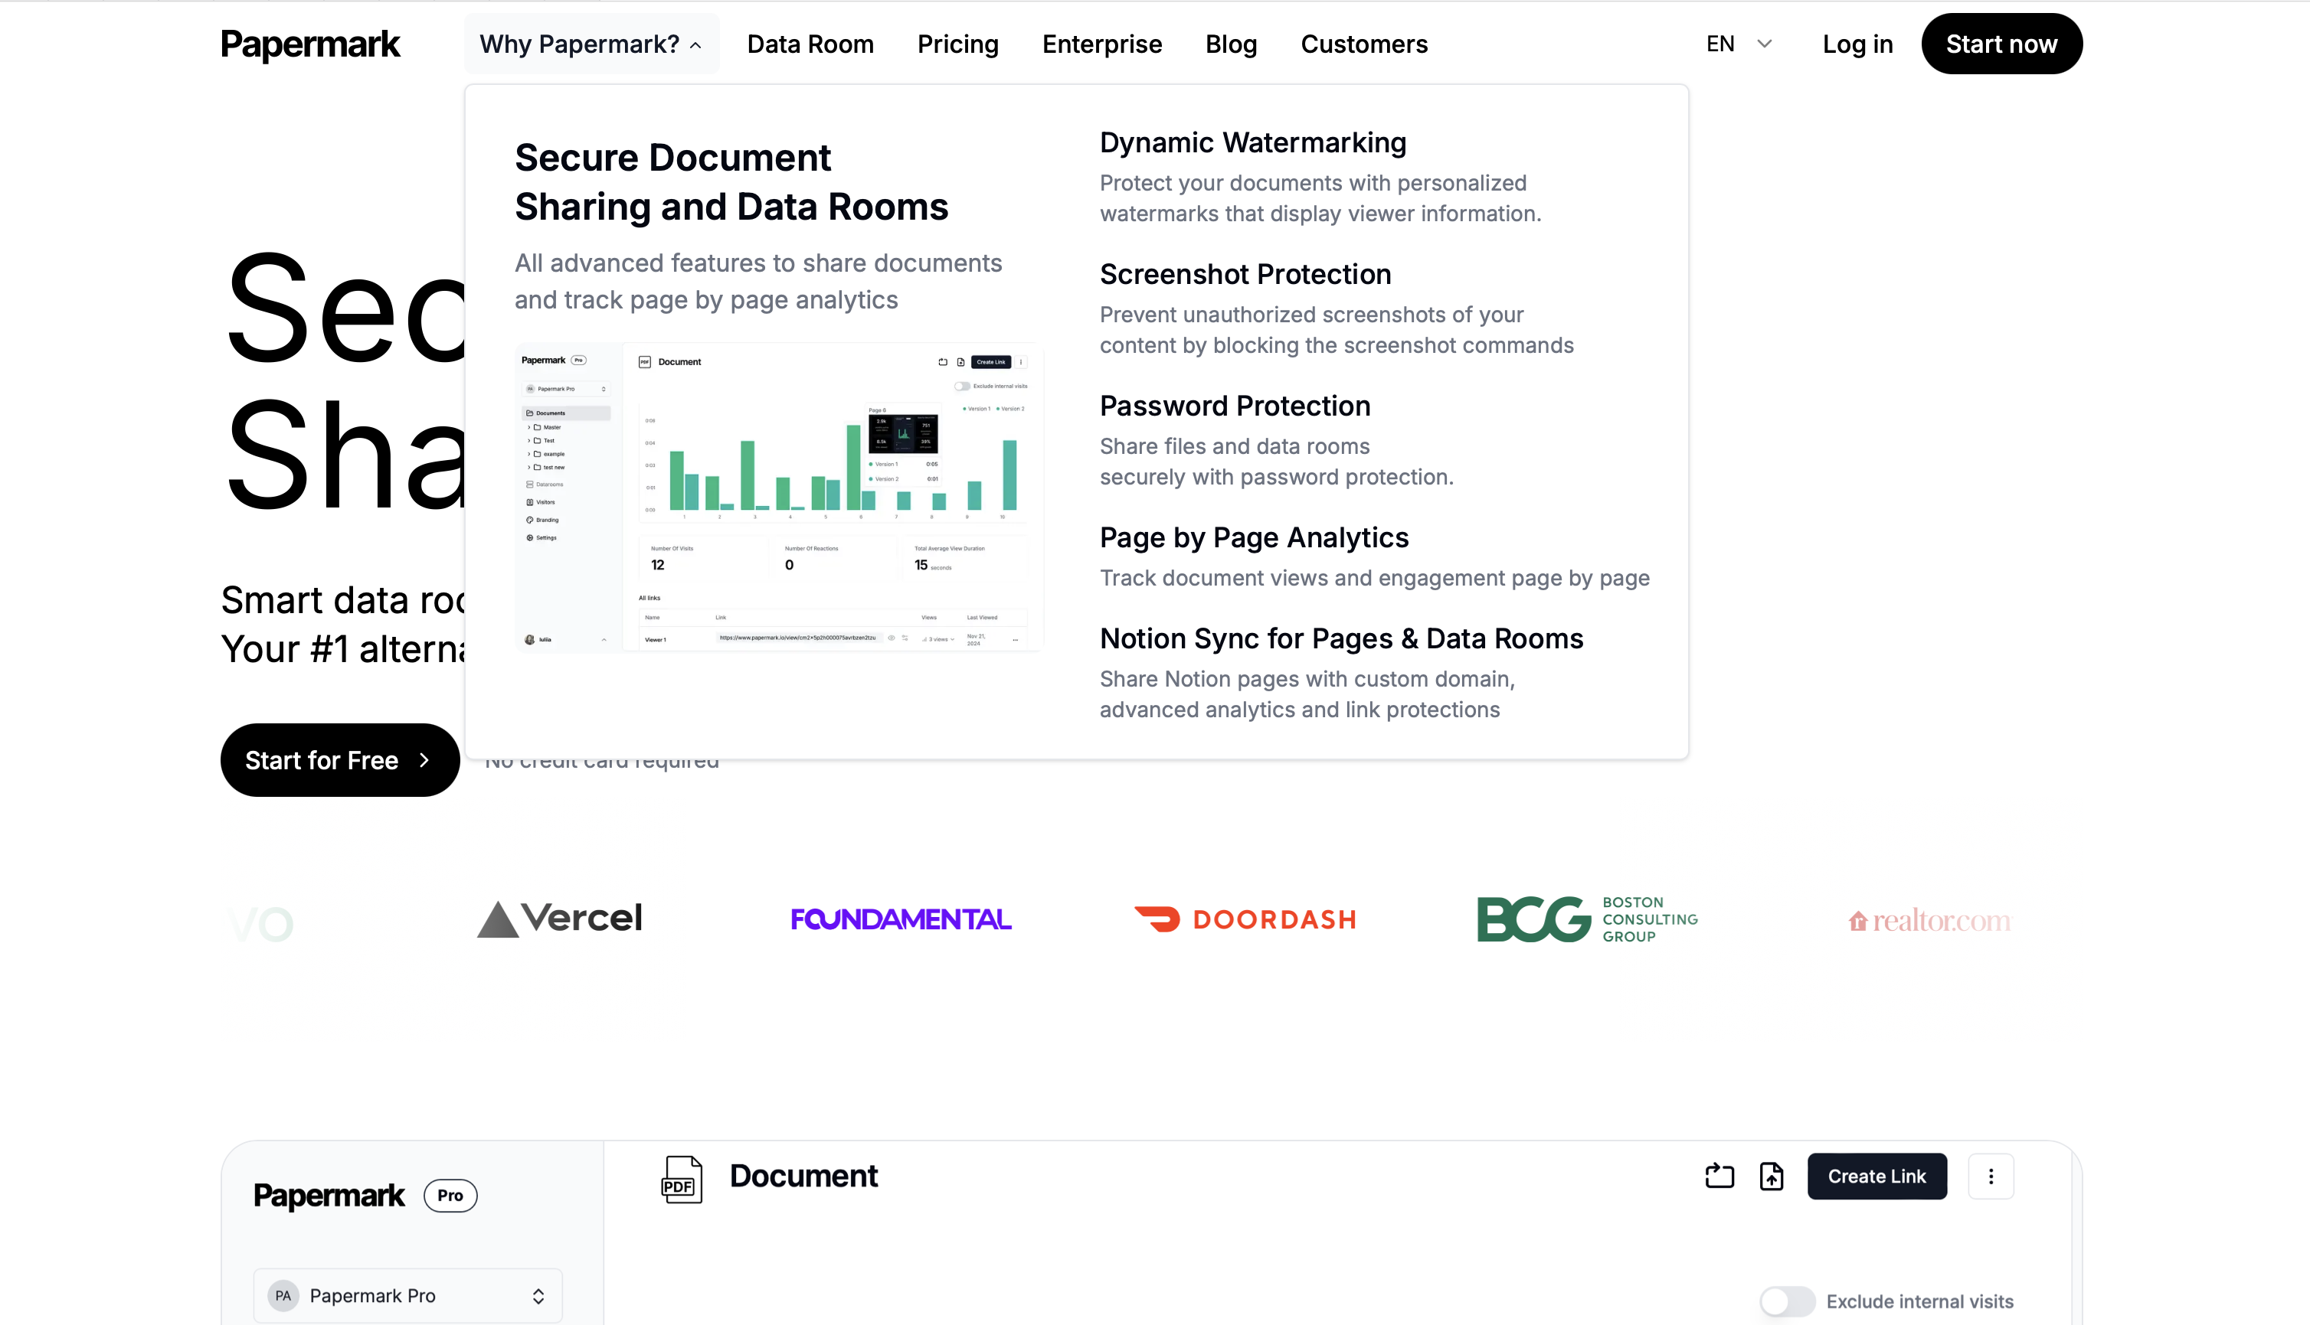
Task: Click the Boston Consulting Group logo
Action: [1586, 919]
